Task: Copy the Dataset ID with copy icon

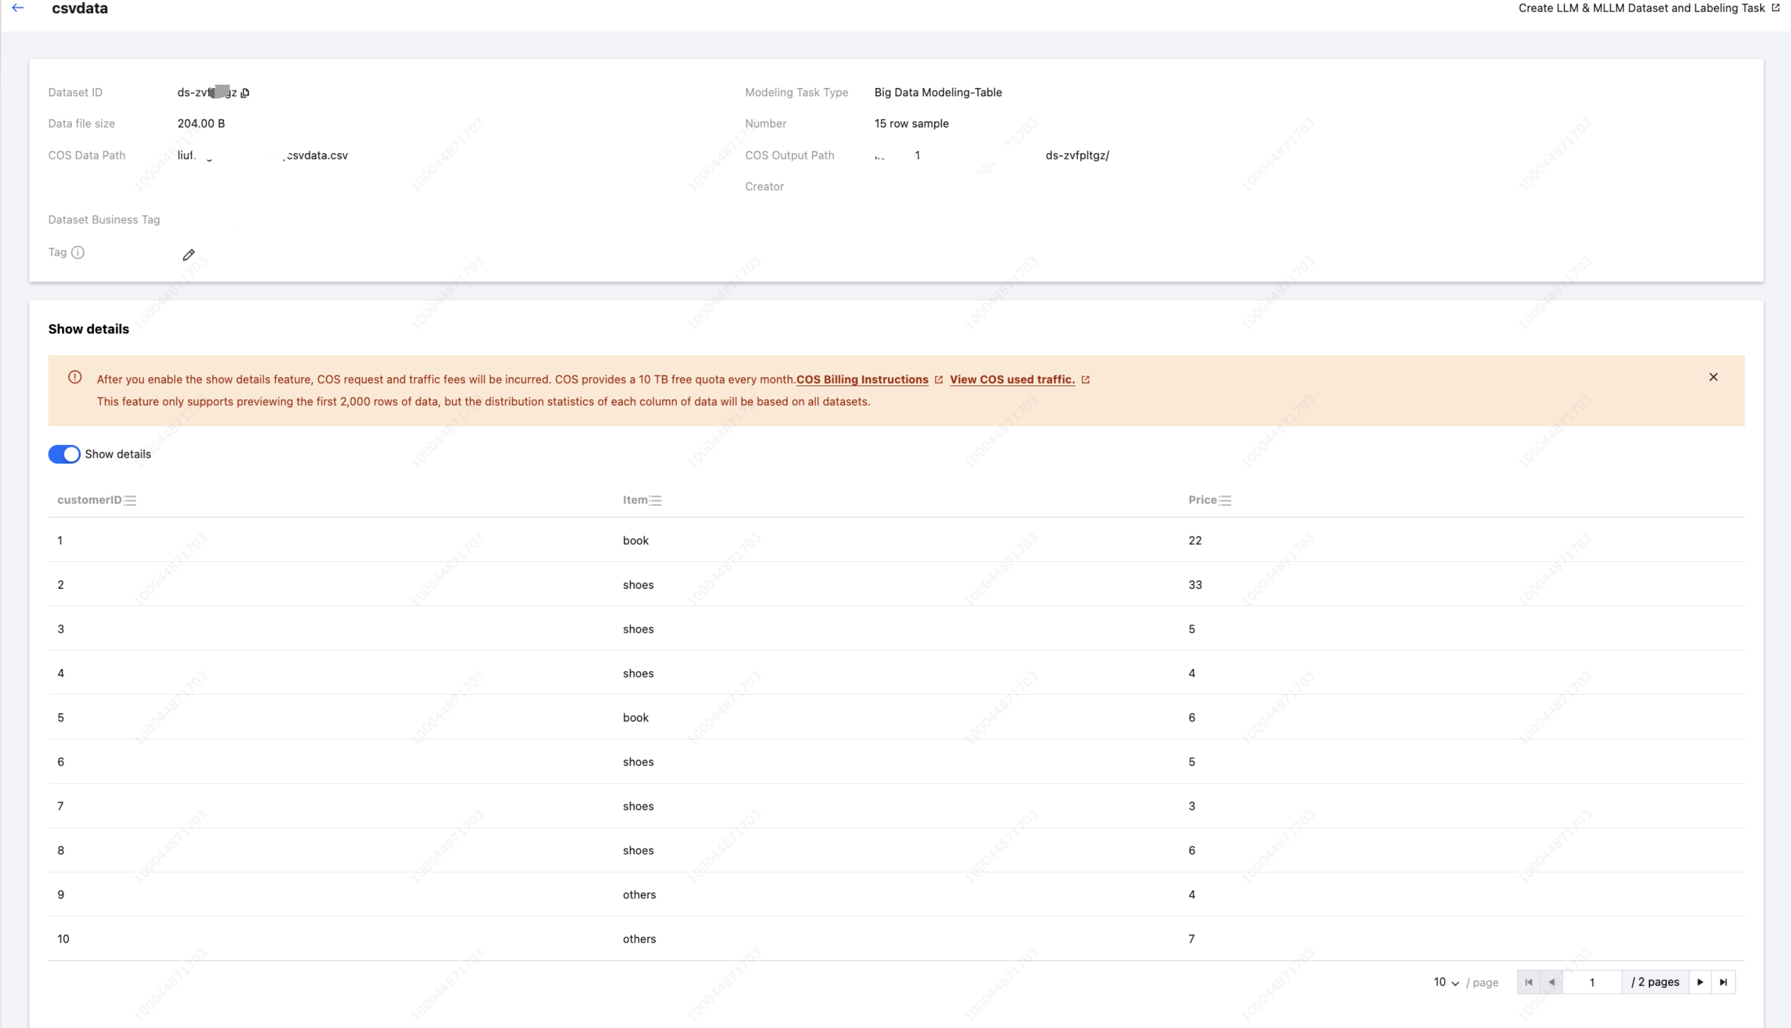Action: (244, 93)
